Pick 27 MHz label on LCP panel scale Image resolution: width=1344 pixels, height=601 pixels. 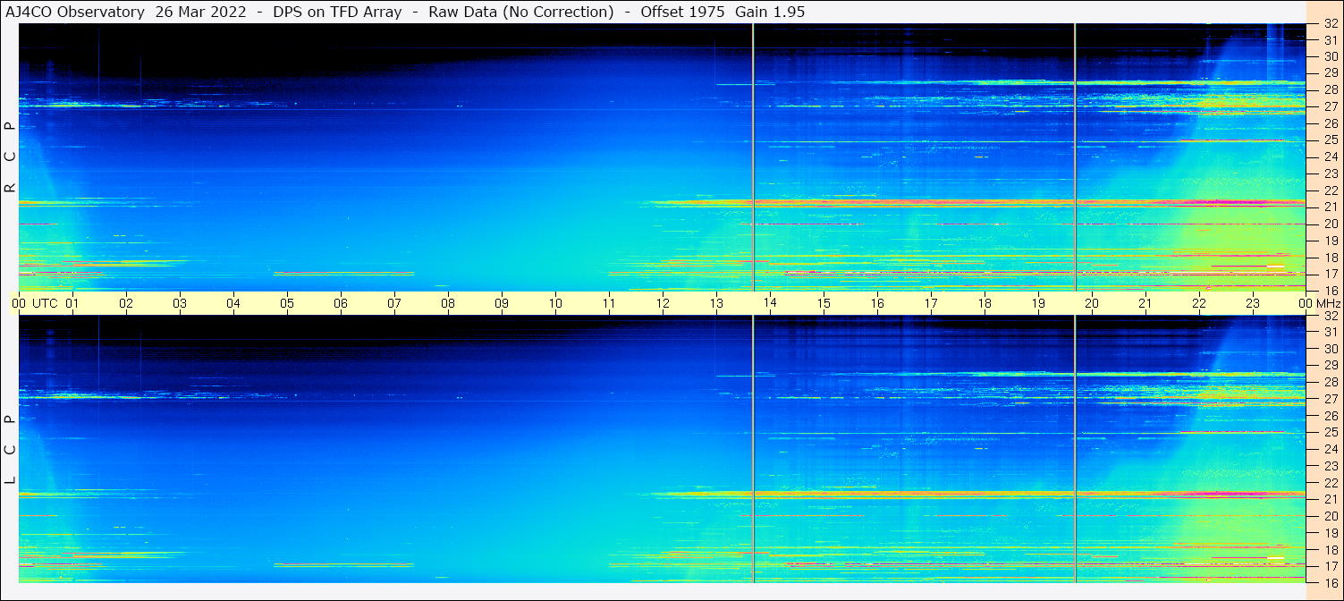click(x=1330, y=399)
